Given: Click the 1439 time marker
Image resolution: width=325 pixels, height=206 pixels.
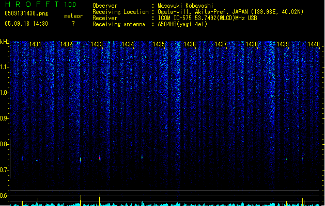Looking at the screenshot, I should (283, 44).
